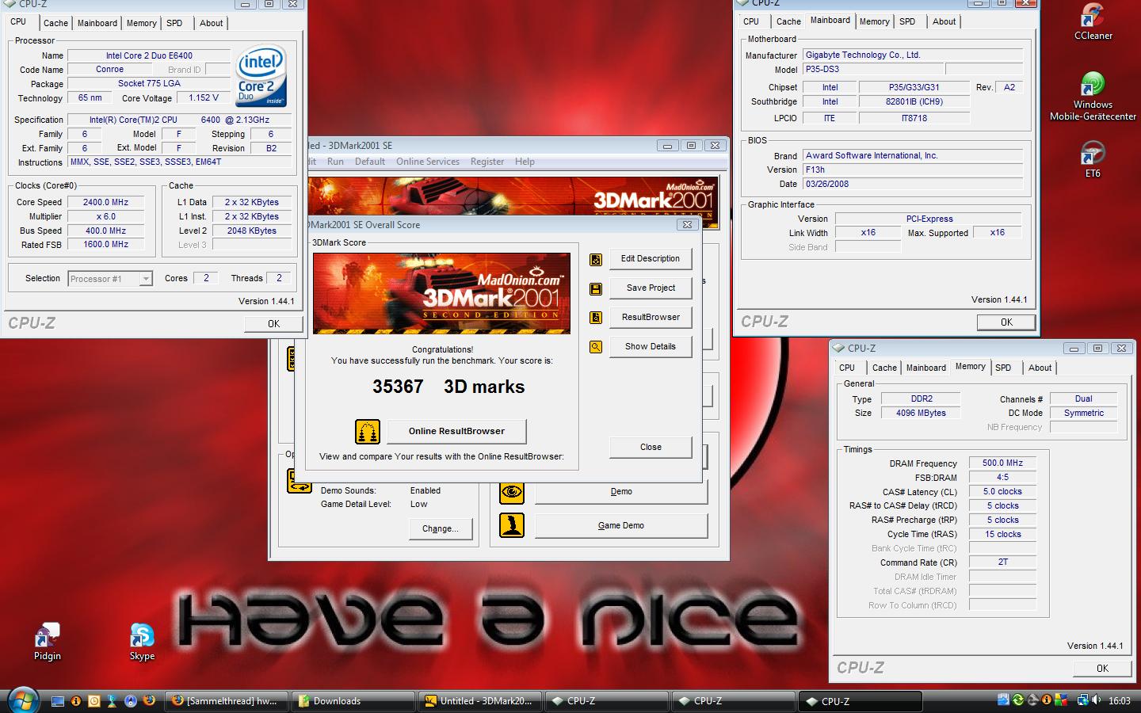Click the DRAM Frequency value 500.0 MHz
This screenshot has width=1141, height=713.
coord(1002,463)
